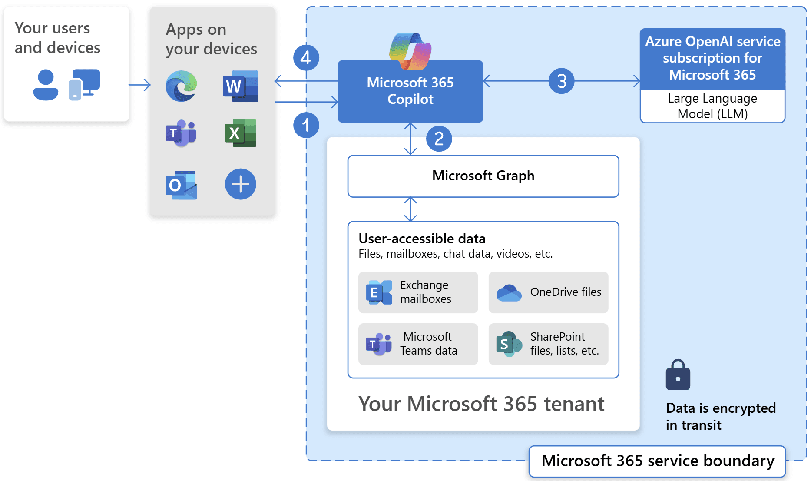Screen dimensions: 811x481
Task: Click the OneDrive cloud icon
Action: 509,293
